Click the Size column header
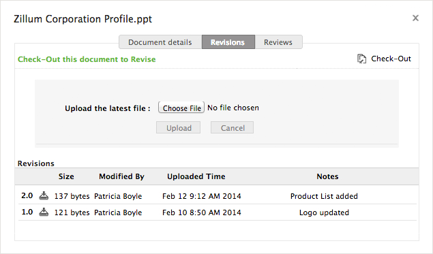 [66, 176]
